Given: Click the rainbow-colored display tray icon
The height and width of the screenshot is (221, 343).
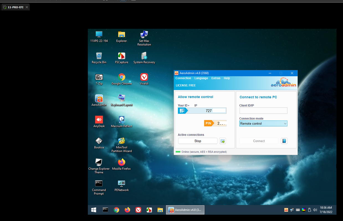Looking at the screenshot, I should click(x=304, y=210).
